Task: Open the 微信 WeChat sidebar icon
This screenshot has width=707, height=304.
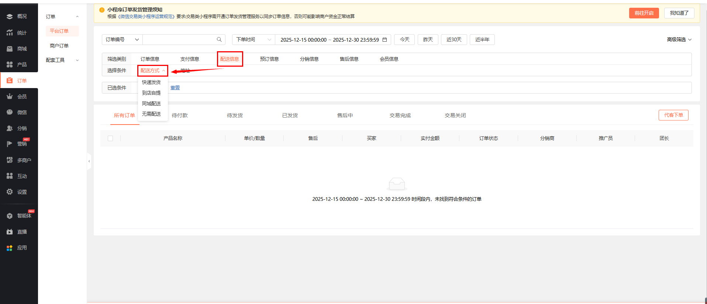Action: (10, 112)
